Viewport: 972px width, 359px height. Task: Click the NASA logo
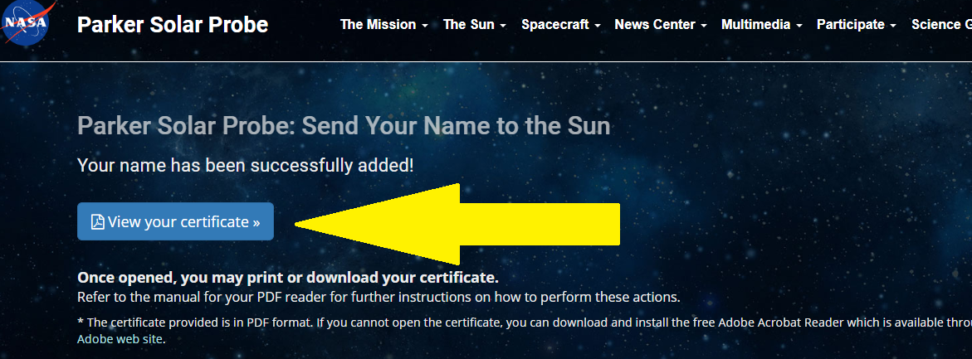point(25,23)
